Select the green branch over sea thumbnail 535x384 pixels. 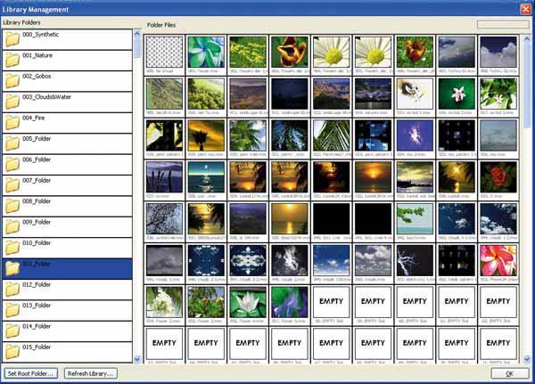point(415,219)
